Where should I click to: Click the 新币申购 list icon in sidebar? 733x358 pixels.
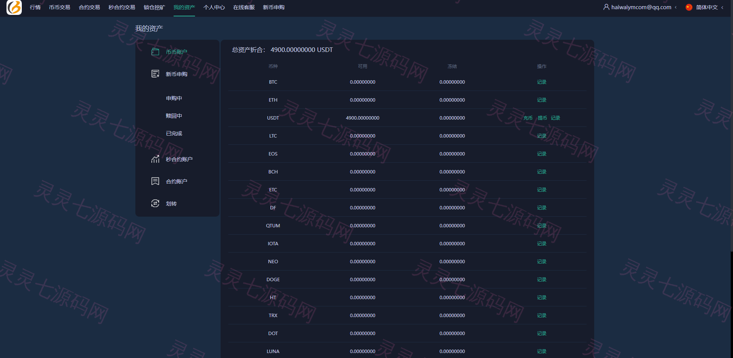(155, 74)
